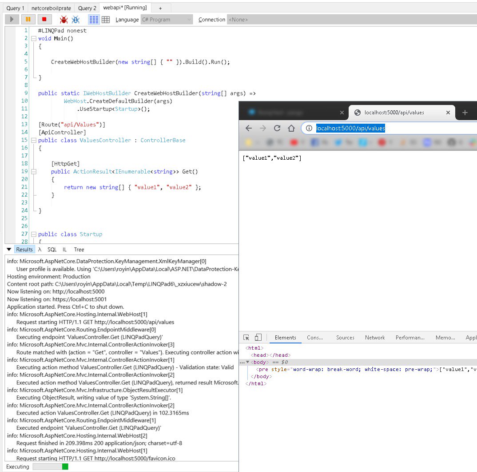Switch to netcoreboilprate tab
The width and height of the screenshot is (477, 472).
point(51,8)
